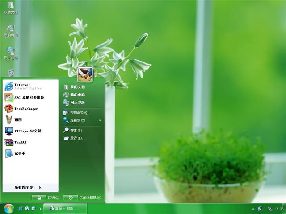Screen dimensions: 286x214
Task: Click the globe icon in Quick Launch
Action: pyautogui.click(x=27, y=209)
